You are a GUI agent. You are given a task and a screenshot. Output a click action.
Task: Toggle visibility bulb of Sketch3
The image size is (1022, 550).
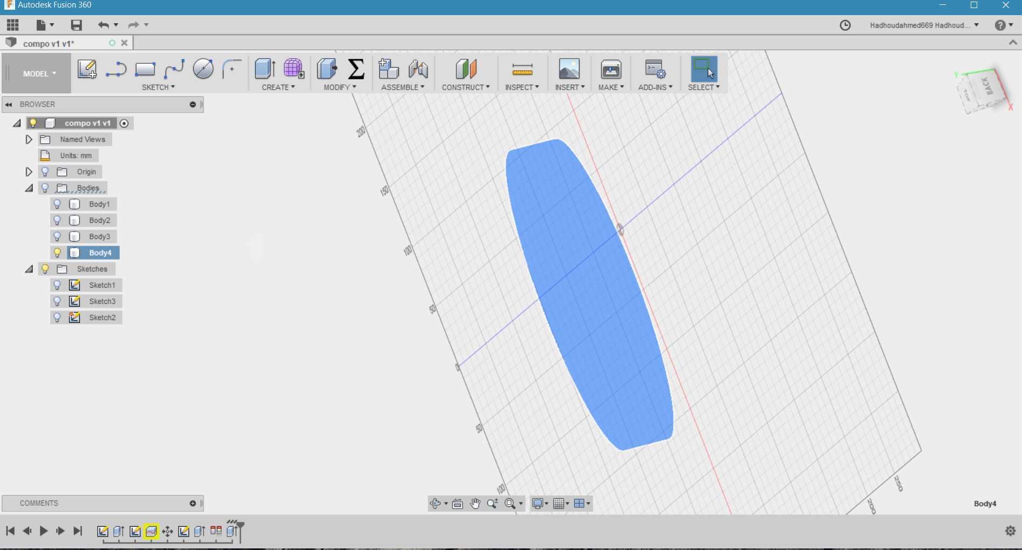(x=57, y=301)
